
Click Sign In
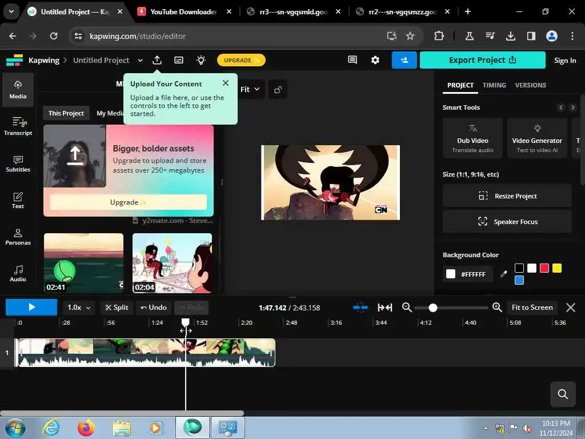[x=564, y=61]
